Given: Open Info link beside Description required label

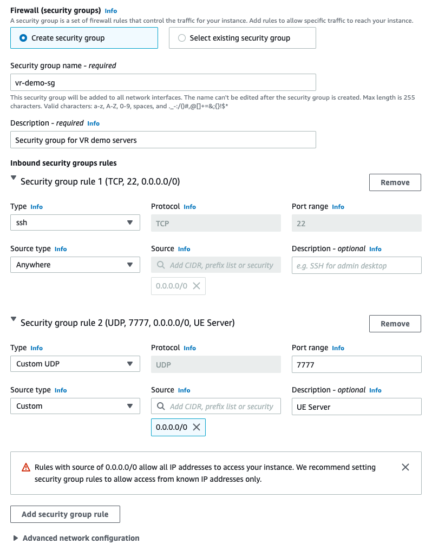Looking at the screenshot, I should (x=94, y=123).
